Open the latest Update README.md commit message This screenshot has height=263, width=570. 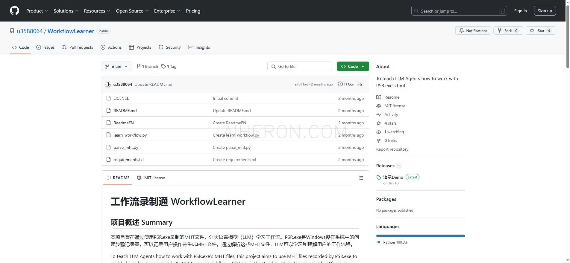coord(153,84)
